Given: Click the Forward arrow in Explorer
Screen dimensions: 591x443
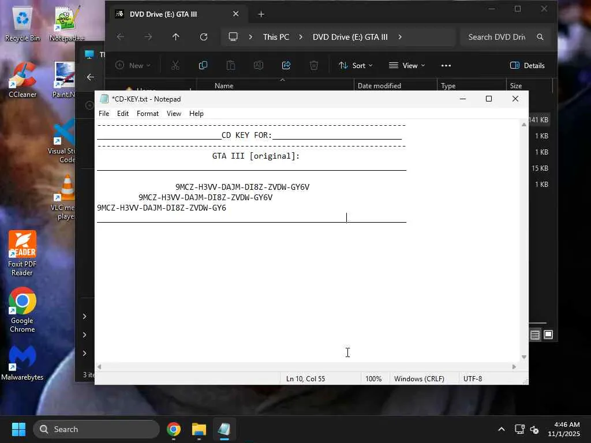Looking at the screenshot, I should pos(148,37).
